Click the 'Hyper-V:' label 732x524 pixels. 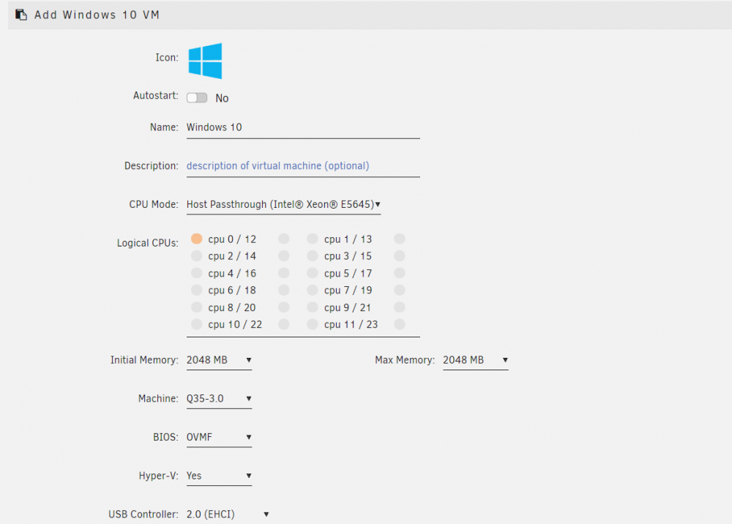(158, 476)
